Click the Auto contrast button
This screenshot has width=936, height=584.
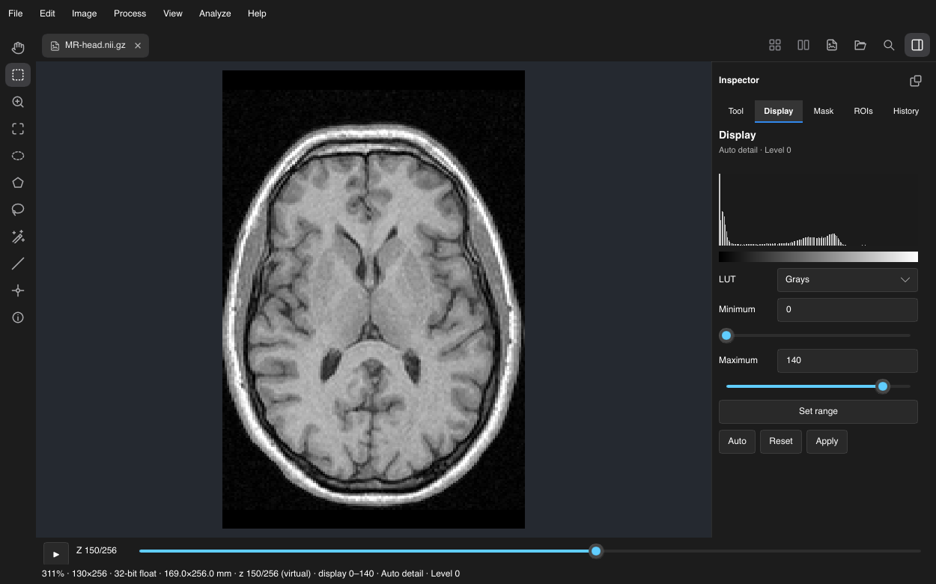coord(737,441)
